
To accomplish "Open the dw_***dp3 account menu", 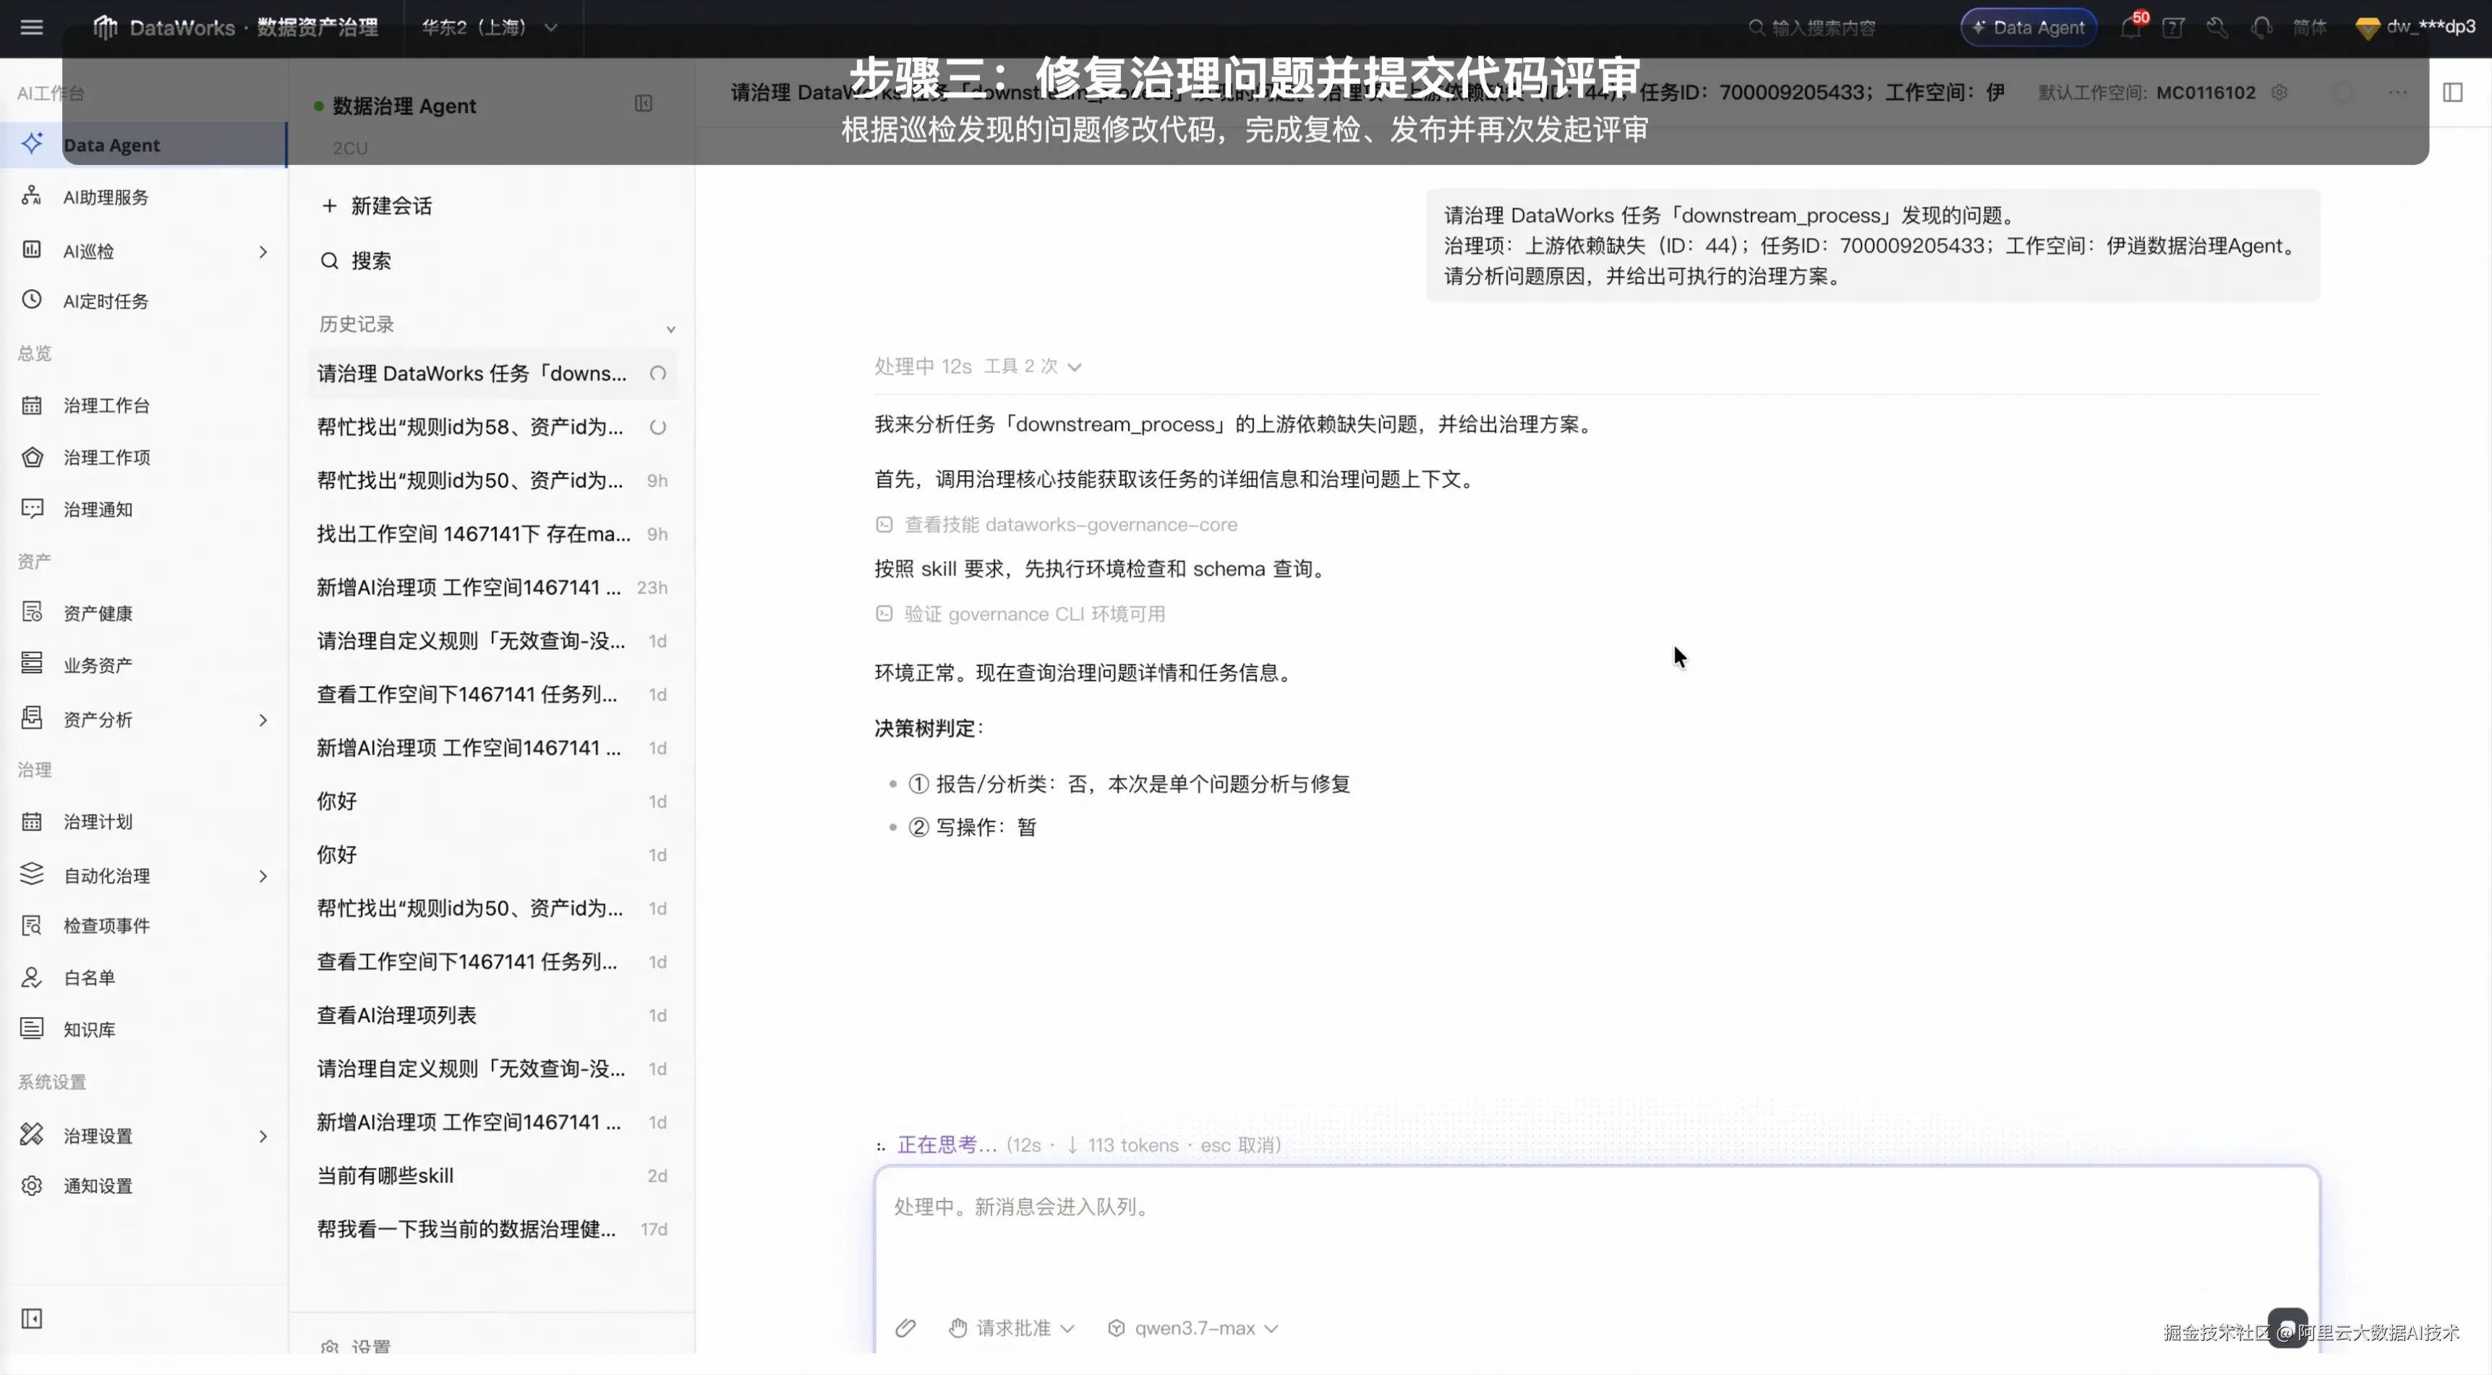I will [x=2415, y=27].
